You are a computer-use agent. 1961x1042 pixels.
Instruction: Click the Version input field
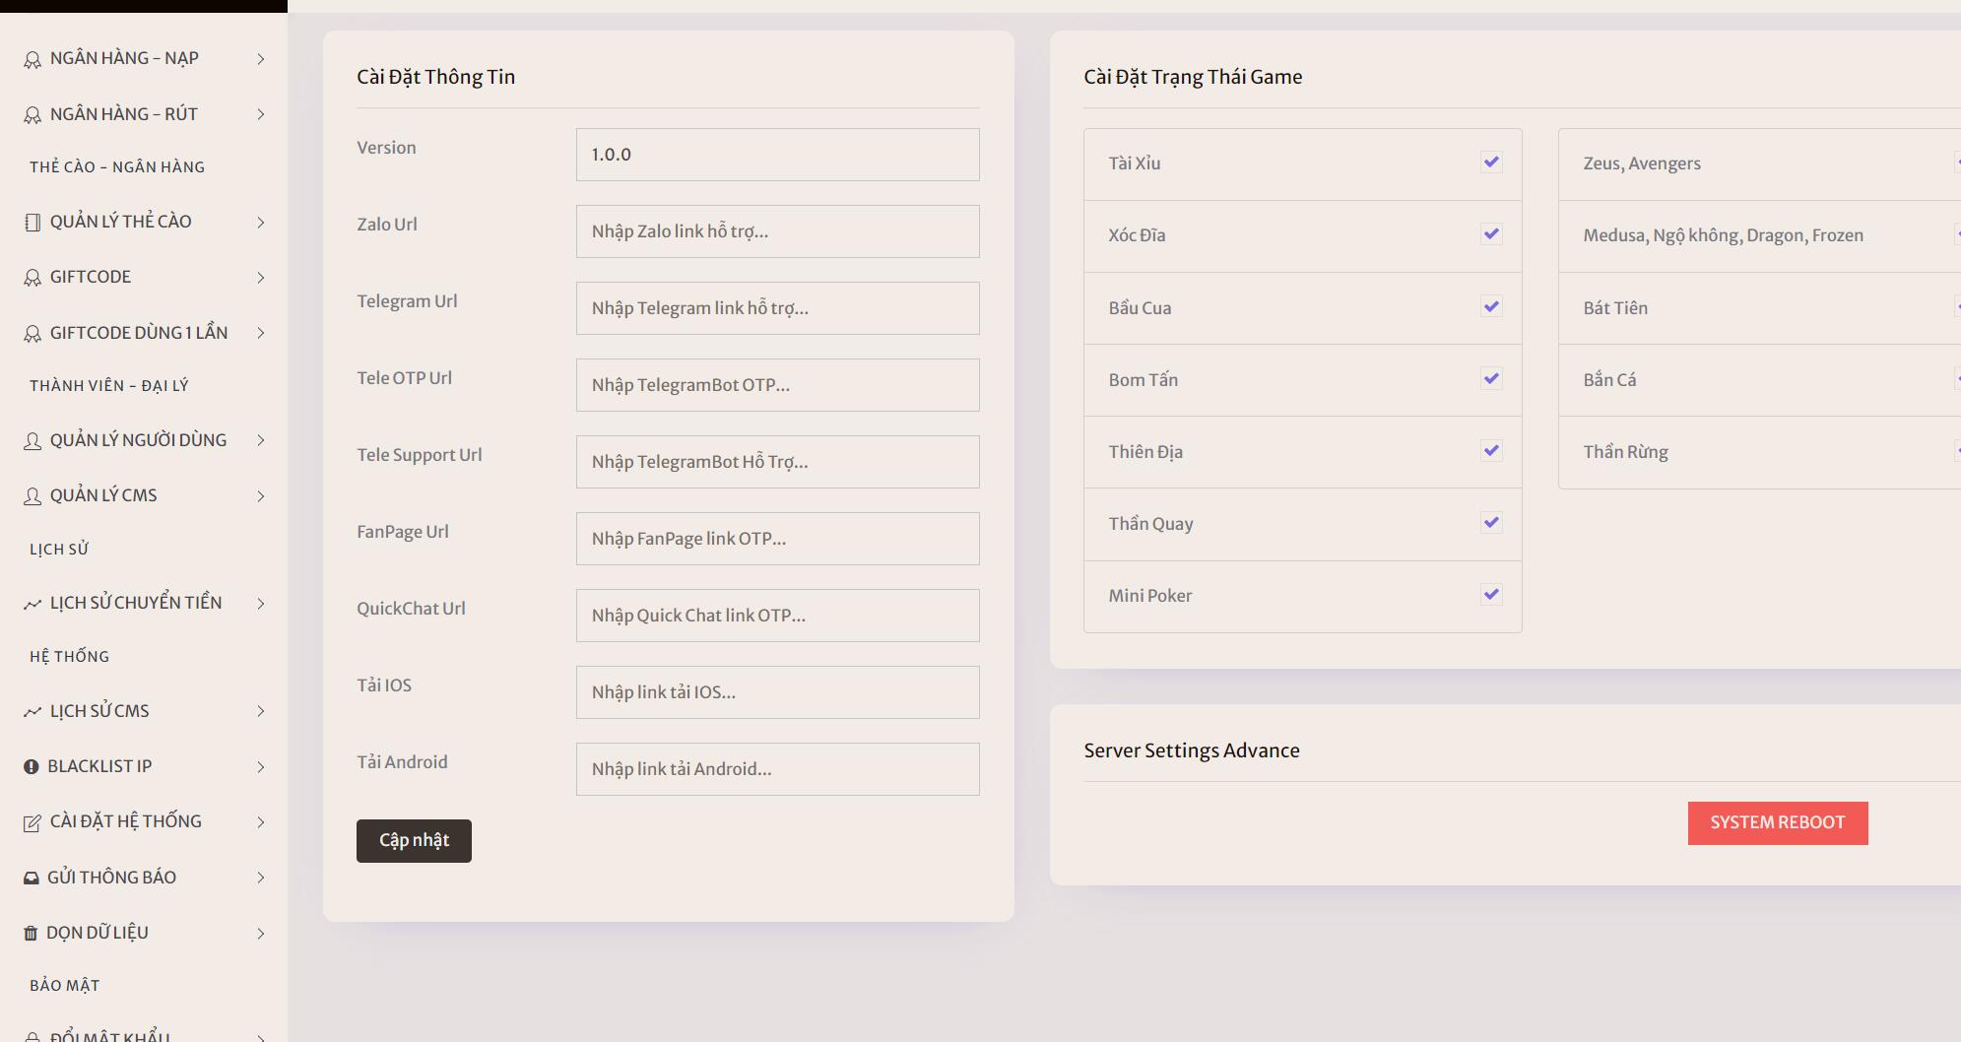(x=778, y=155)
